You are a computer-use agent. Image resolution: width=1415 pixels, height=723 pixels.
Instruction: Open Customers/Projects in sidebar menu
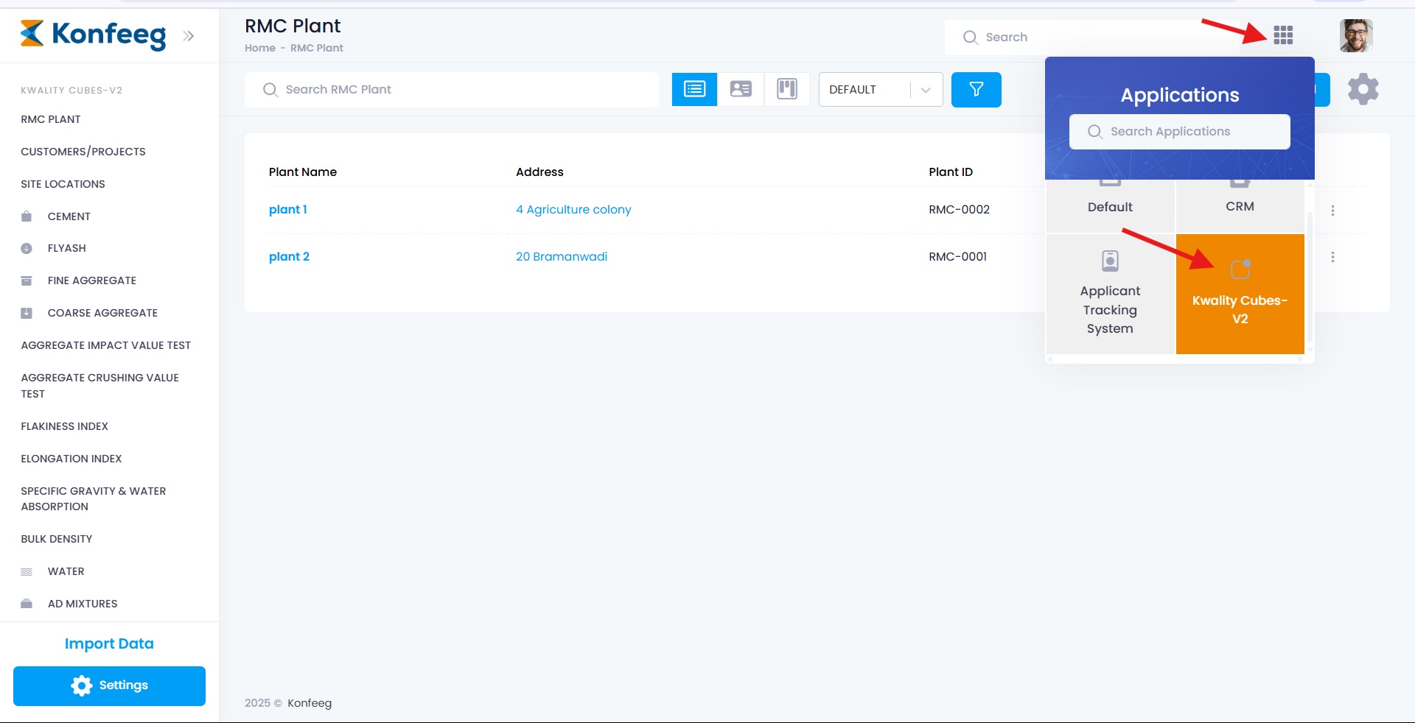pyautogui.click(x=83, y=152)
